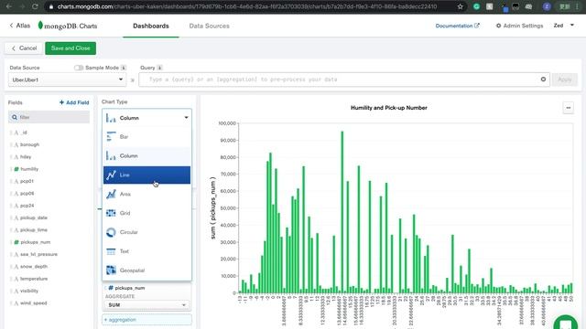The image size is (586, 329).
Task: Open chart options ellipsis menu
Action: 568,108
